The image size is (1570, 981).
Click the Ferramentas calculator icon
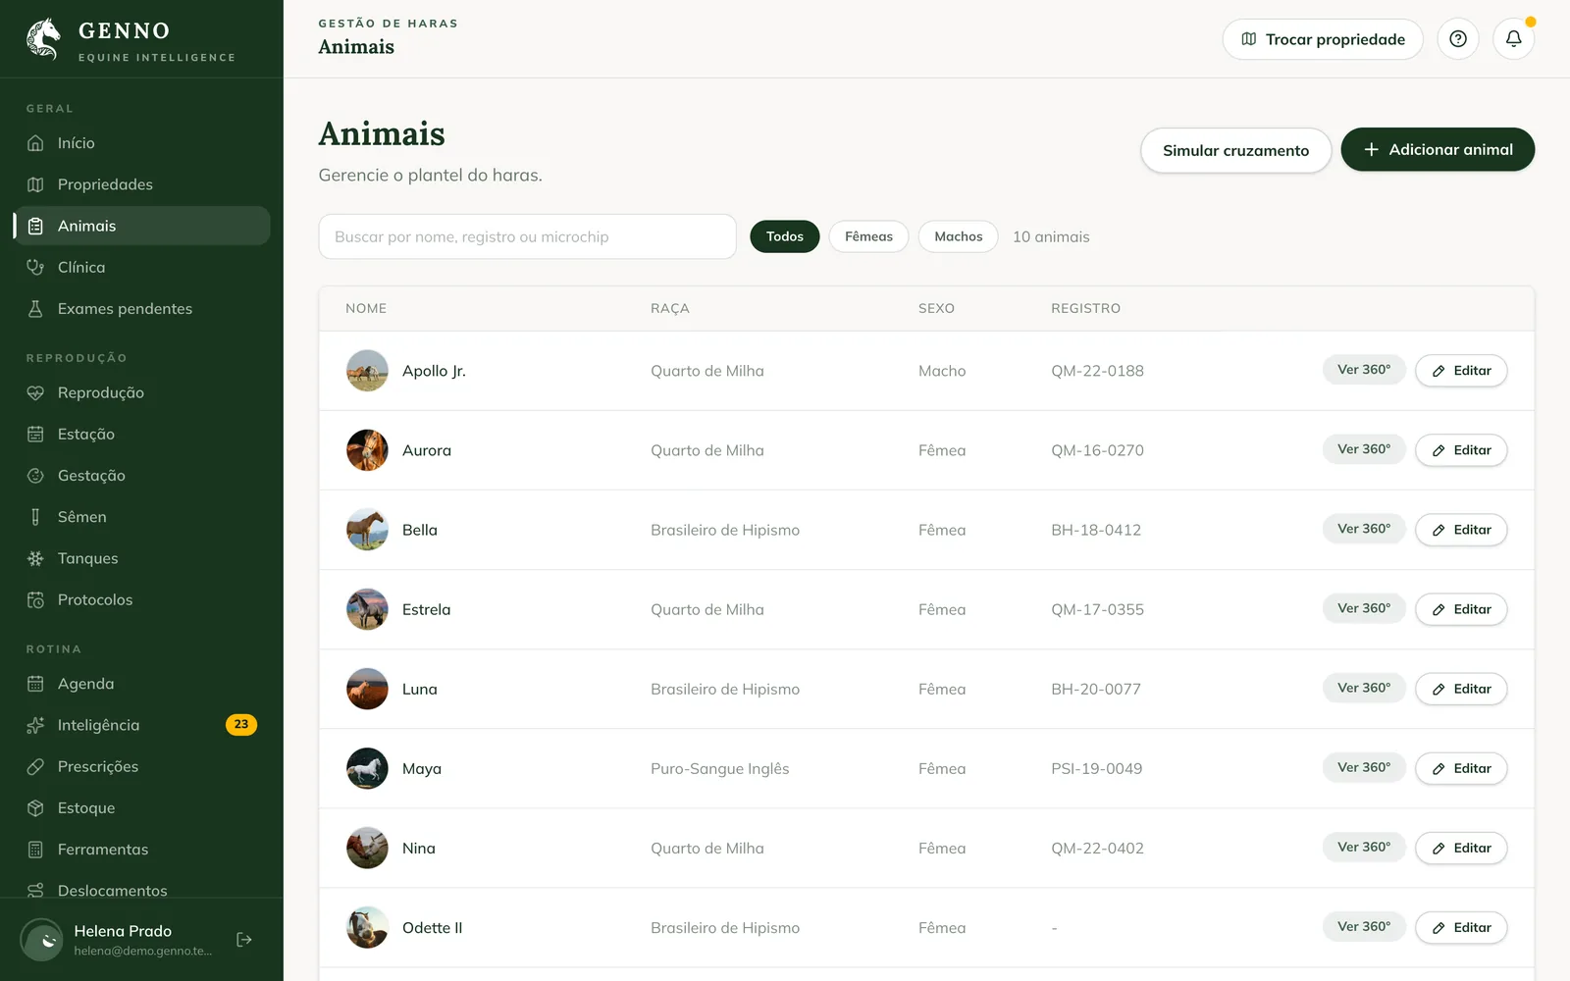click(35, 850)
